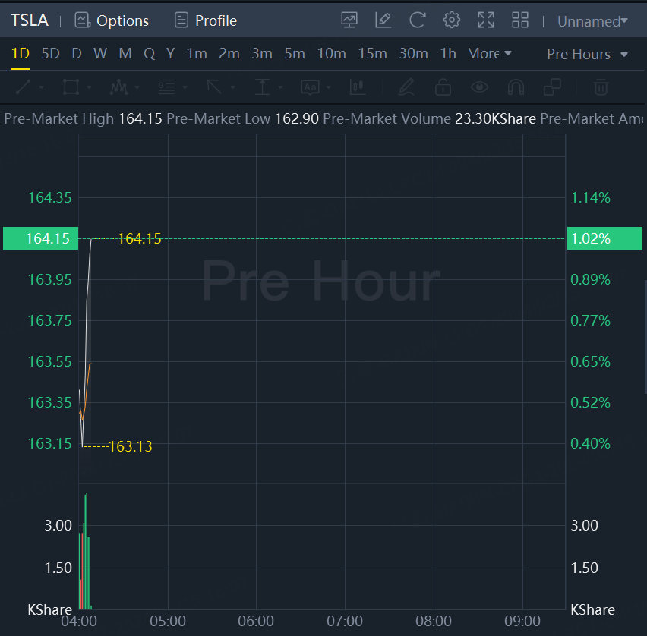The image size is (647, 636).
Task: Select the wave pattern drawing tool
Action: coord(118,87)
